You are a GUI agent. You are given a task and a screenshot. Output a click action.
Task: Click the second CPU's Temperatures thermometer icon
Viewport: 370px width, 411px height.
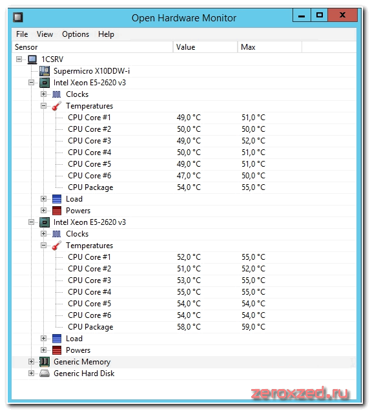tap(57, 246)
